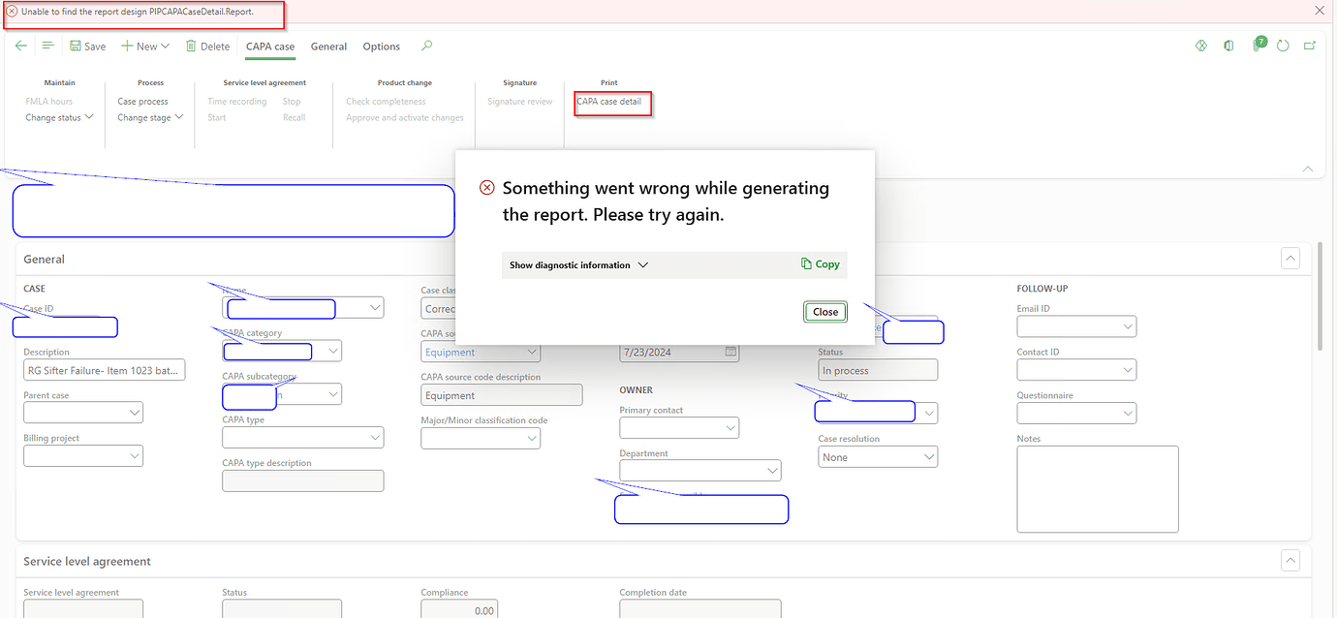Image resolution: width=1337 pixels, height=618 pixels.
Task: Click FMLA hours under Maintain
Action: [x=48, y=102]
